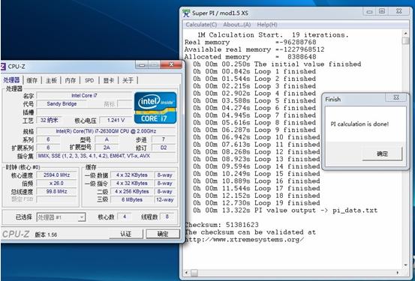Click the 1.241 V core voltage value
The width and height of the screenshot is (415, 281).
point(116,121)
